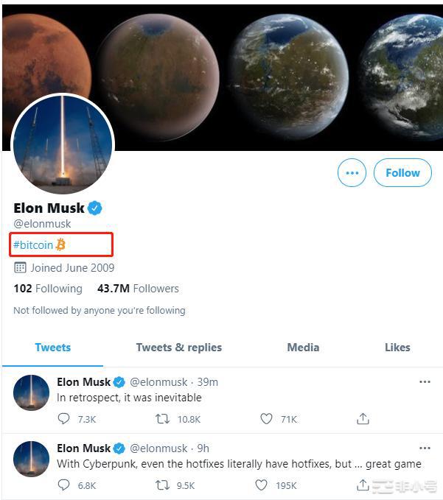Screen dimensions: 443x500
Task: Open the profile more options button
Action: 352,173
